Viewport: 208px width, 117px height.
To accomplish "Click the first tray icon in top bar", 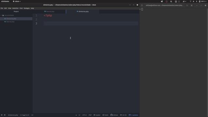I will click(162, 1).
